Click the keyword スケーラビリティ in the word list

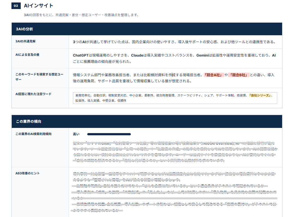coord(189,95)
